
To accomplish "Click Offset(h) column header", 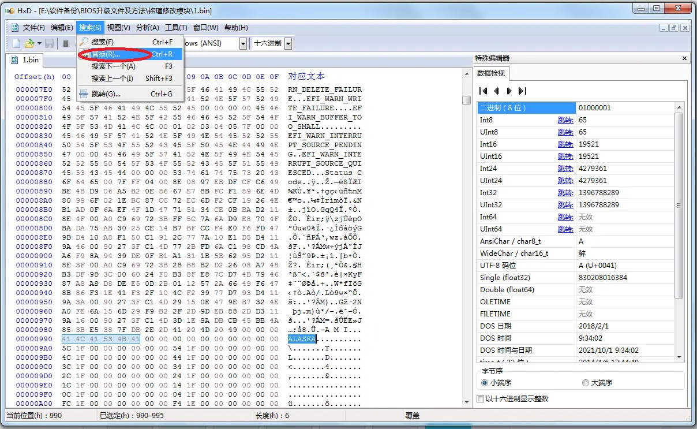I will click(35, 77).
